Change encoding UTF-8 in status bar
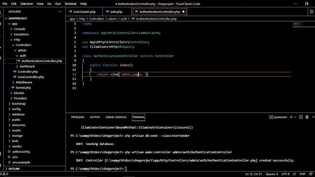Viewport: 315px width, 177px height. click(285, 174)
